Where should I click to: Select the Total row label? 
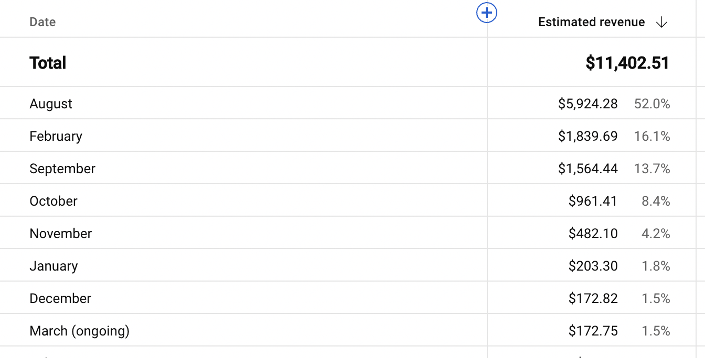tap(48, 63)
